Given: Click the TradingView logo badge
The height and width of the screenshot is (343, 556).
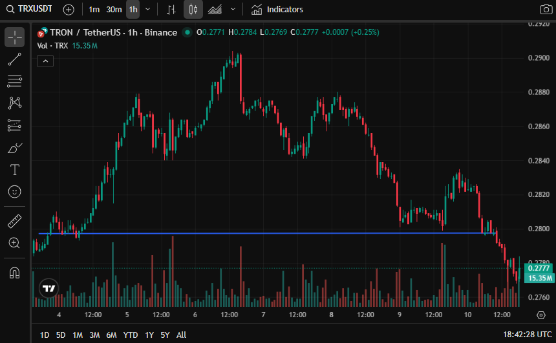Looking at the screenshot, I should [x=49, y=289].
